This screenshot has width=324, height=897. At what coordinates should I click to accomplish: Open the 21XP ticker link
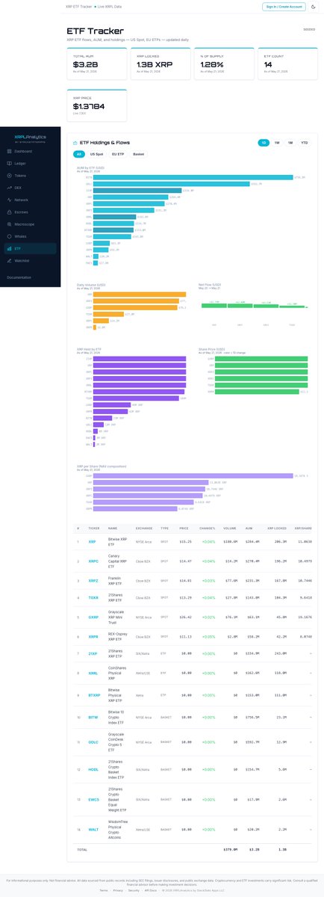[x=93, y=653]
